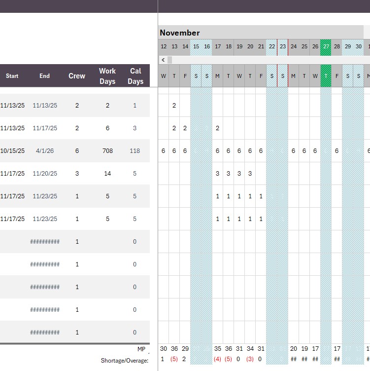The image size is (370, 371).
Task: Click the Start column header
Action: (12, 76)
